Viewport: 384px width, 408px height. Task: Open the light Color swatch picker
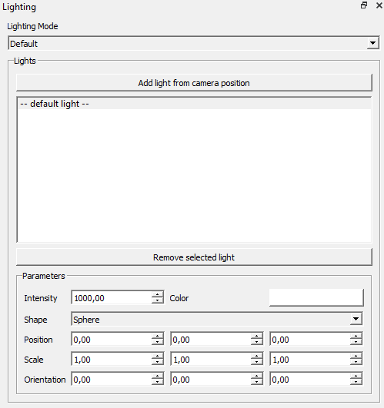316,297
